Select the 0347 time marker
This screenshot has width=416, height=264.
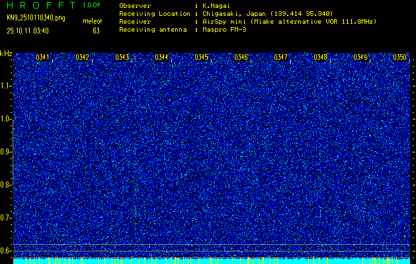(x=280, y=57)
